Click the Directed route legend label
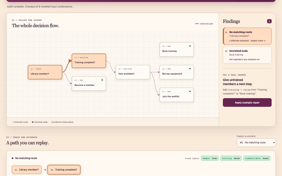This screenshot has height=176, width=282. pyautogui.click(x=20, y=122)
